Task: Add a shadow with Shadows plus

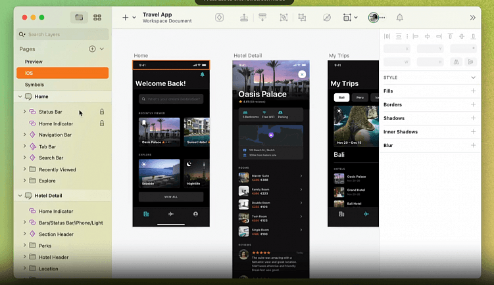Action: coord(473,118)
